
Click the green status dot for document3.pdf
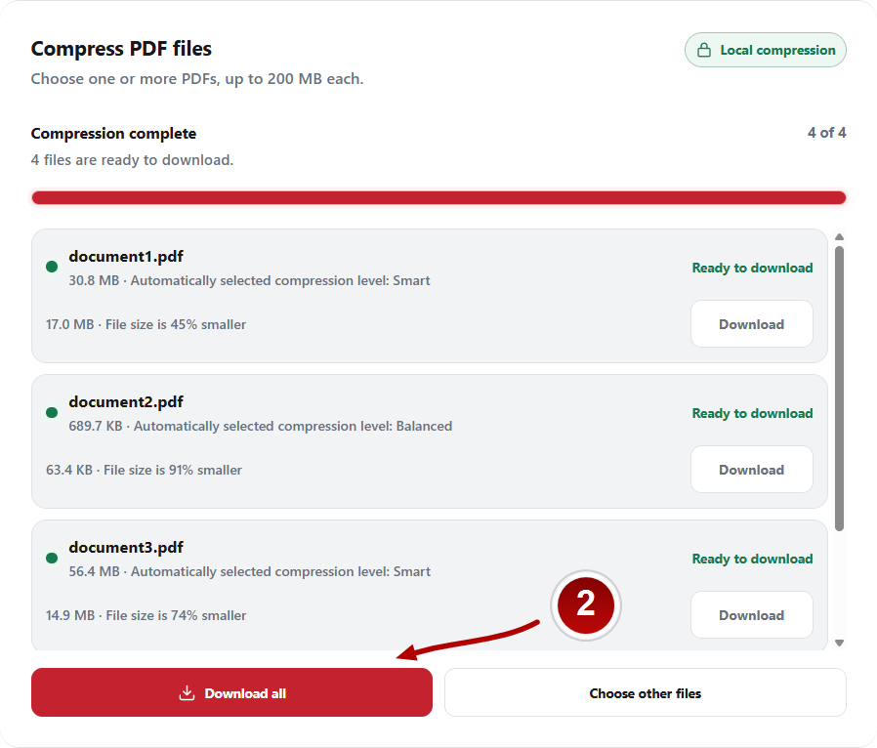[x=52, y=558]
